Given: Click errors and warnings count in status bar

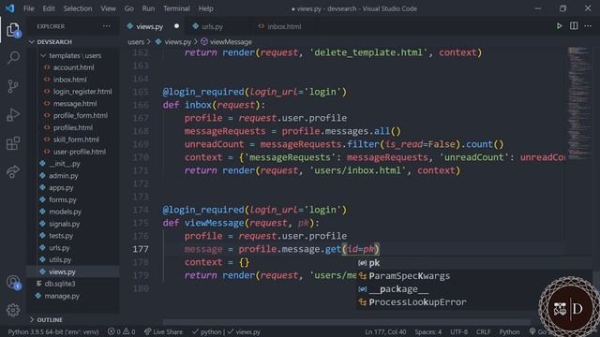Looking at the screenshot, I should [121, 331].
